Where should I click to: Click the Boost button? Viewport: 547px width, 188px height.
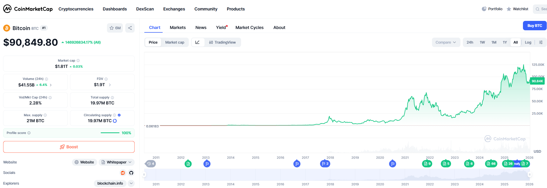point(69,147)
